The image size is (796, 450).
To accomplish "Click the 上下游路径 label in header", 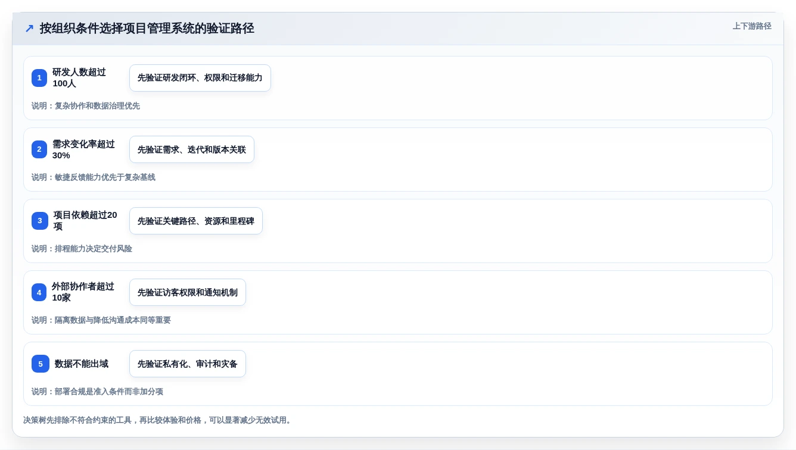I will [x=752, y=26].
